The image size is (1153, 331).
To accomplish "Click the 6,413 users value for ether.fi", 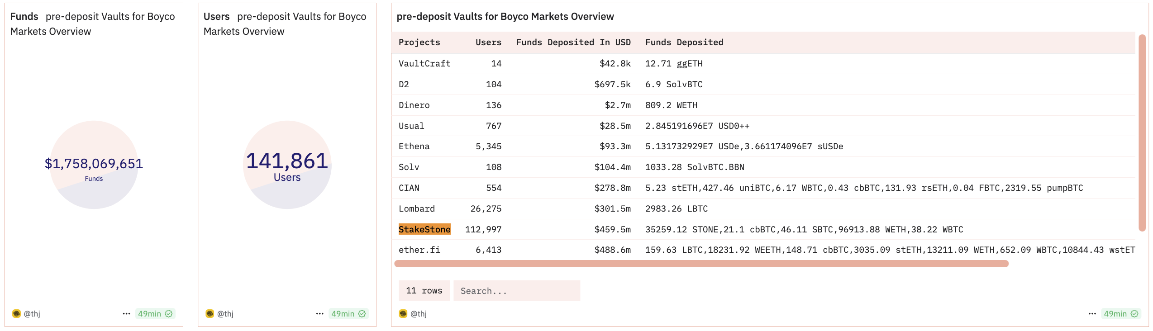I will click(488, 250).
